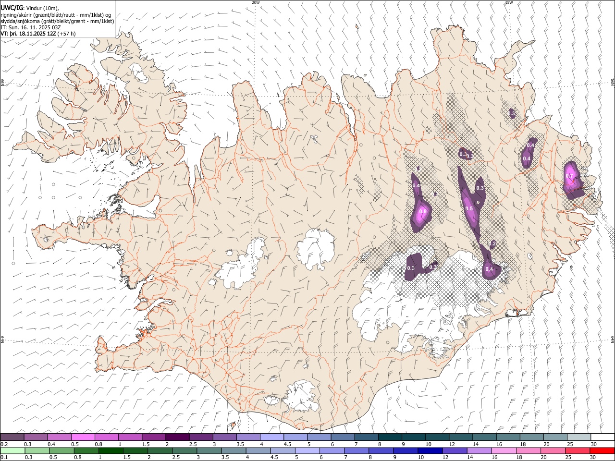This screenshot has width=615, height=461.
Task: Pick the slate teal snow swatch labelled 14
Action: pyautogui.click(x=484, y=437)
